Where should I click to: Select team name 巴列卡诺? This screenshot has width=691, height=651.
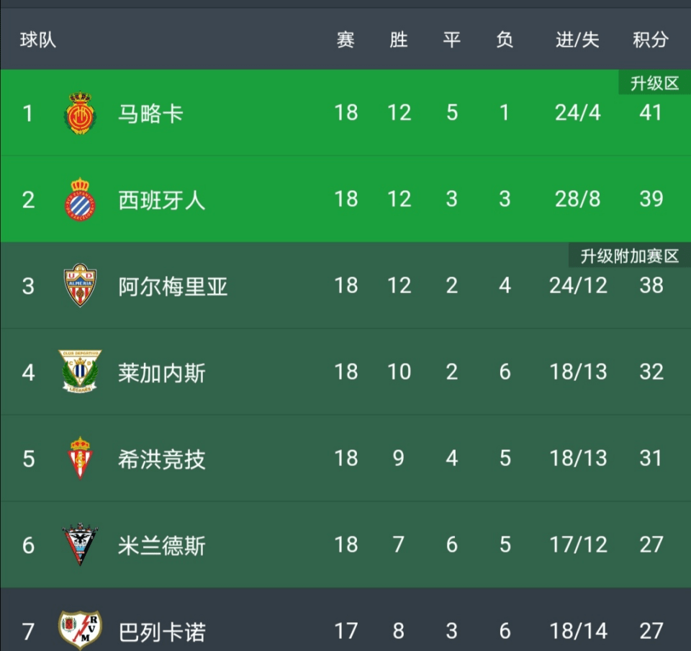click(161, 632)
